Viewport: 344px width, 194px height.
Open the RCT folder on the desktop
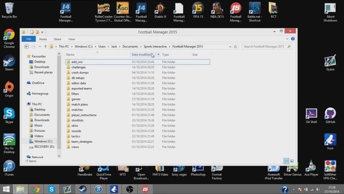(x=274, y=10)
